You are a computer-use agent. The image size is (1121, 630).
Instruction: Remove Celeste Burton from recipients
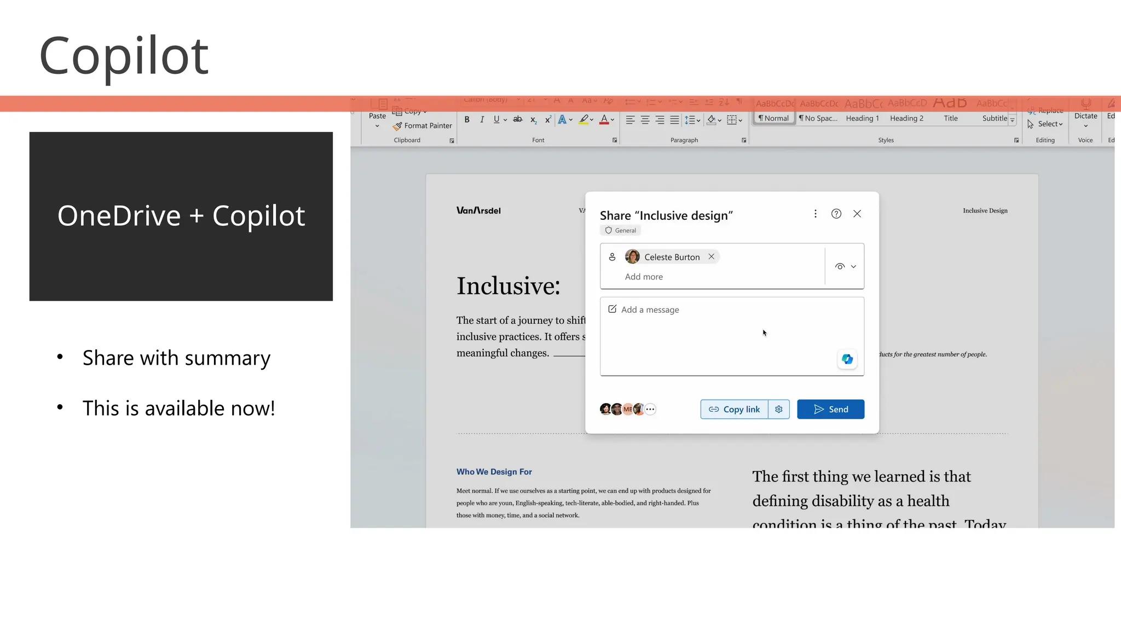pos(711,256)
